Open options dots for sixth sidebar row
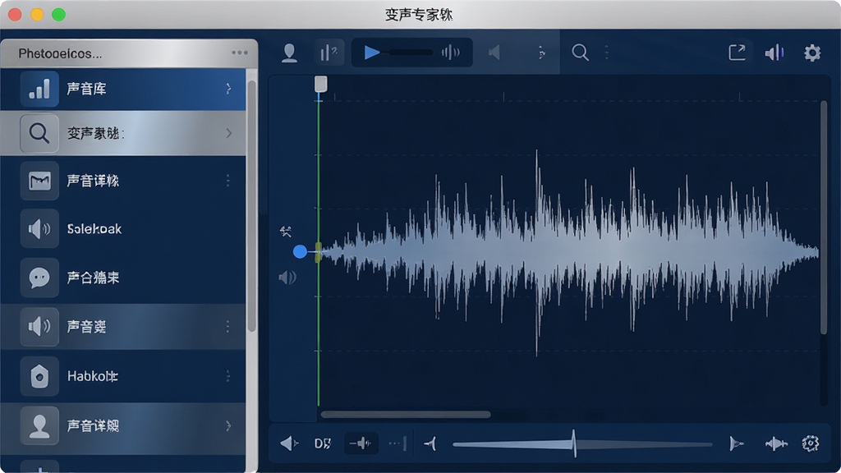 coord(228,326)
